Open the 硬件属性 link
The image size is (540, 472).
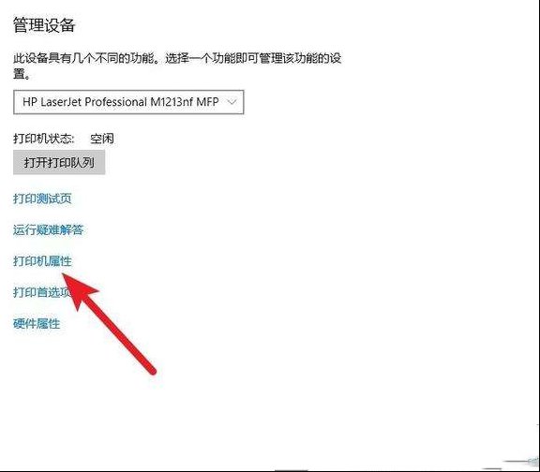point(37,324)
